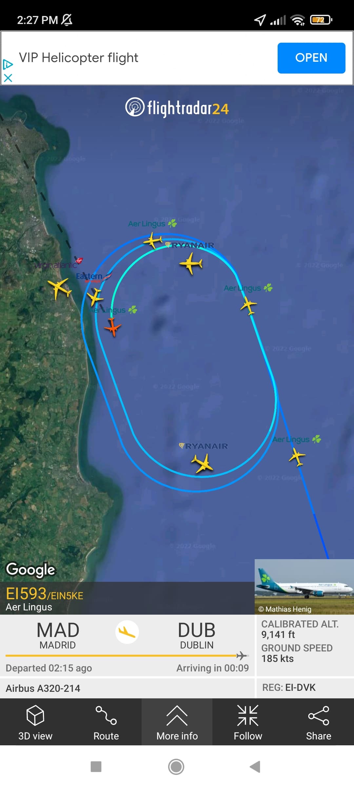Close the ad banner with X
The width and height of the screenshot is (354, 788).
tap(8, 78)
